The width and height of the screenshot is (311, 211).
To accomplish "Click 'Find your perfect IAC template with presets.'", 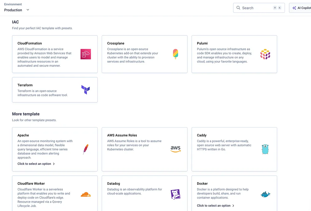I will coord(42,28).
